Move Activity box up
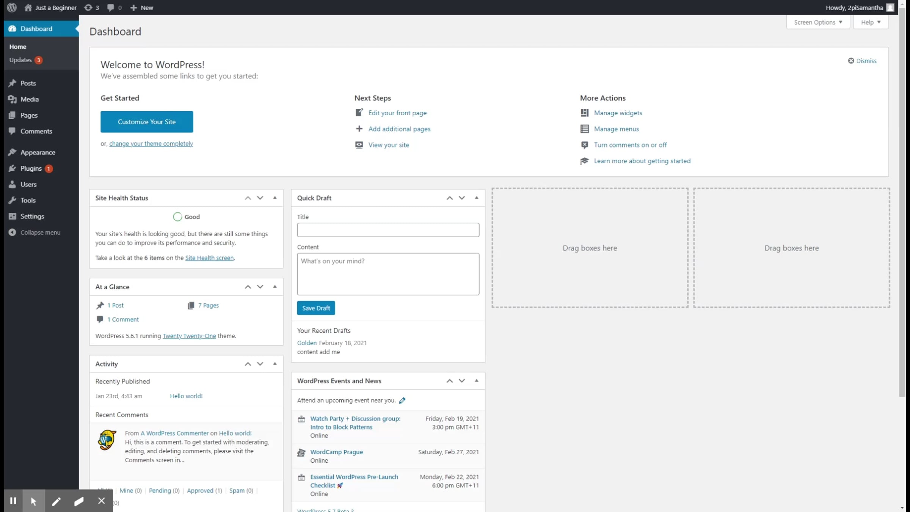 pos(248,364)
